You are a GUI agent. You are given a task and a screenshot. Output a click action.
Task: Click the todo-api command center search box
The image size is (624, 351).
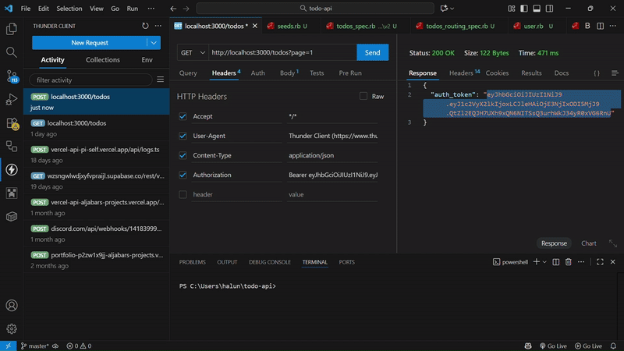coord(315,9)
